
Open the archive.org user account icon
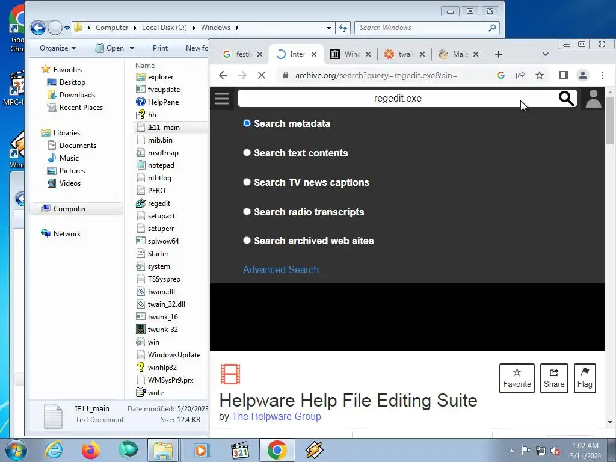tap(593, 98)
